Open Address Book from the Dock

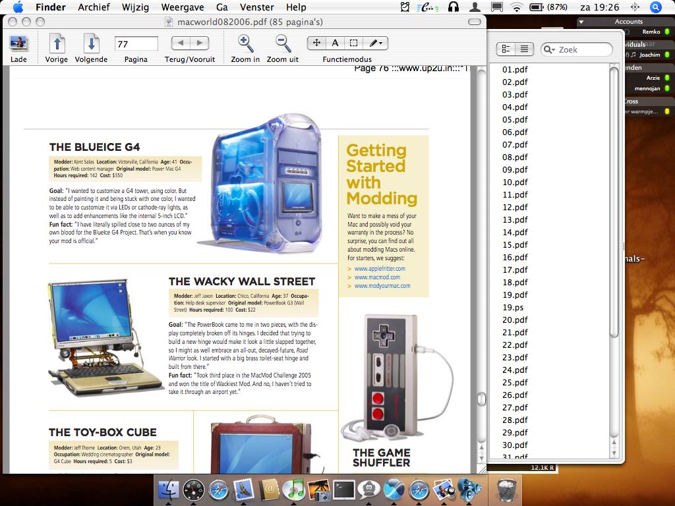click(x=269, y=490)
